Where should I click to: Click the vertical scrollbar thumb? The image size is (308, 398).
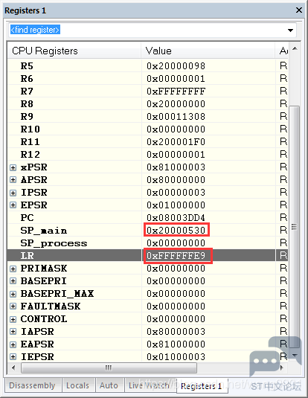[x=295, y=227]
